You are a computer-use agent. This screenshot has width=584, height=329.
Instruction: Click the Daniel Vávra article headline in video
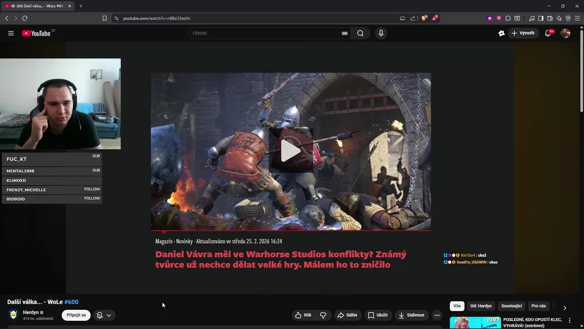(x=281, y=259)
